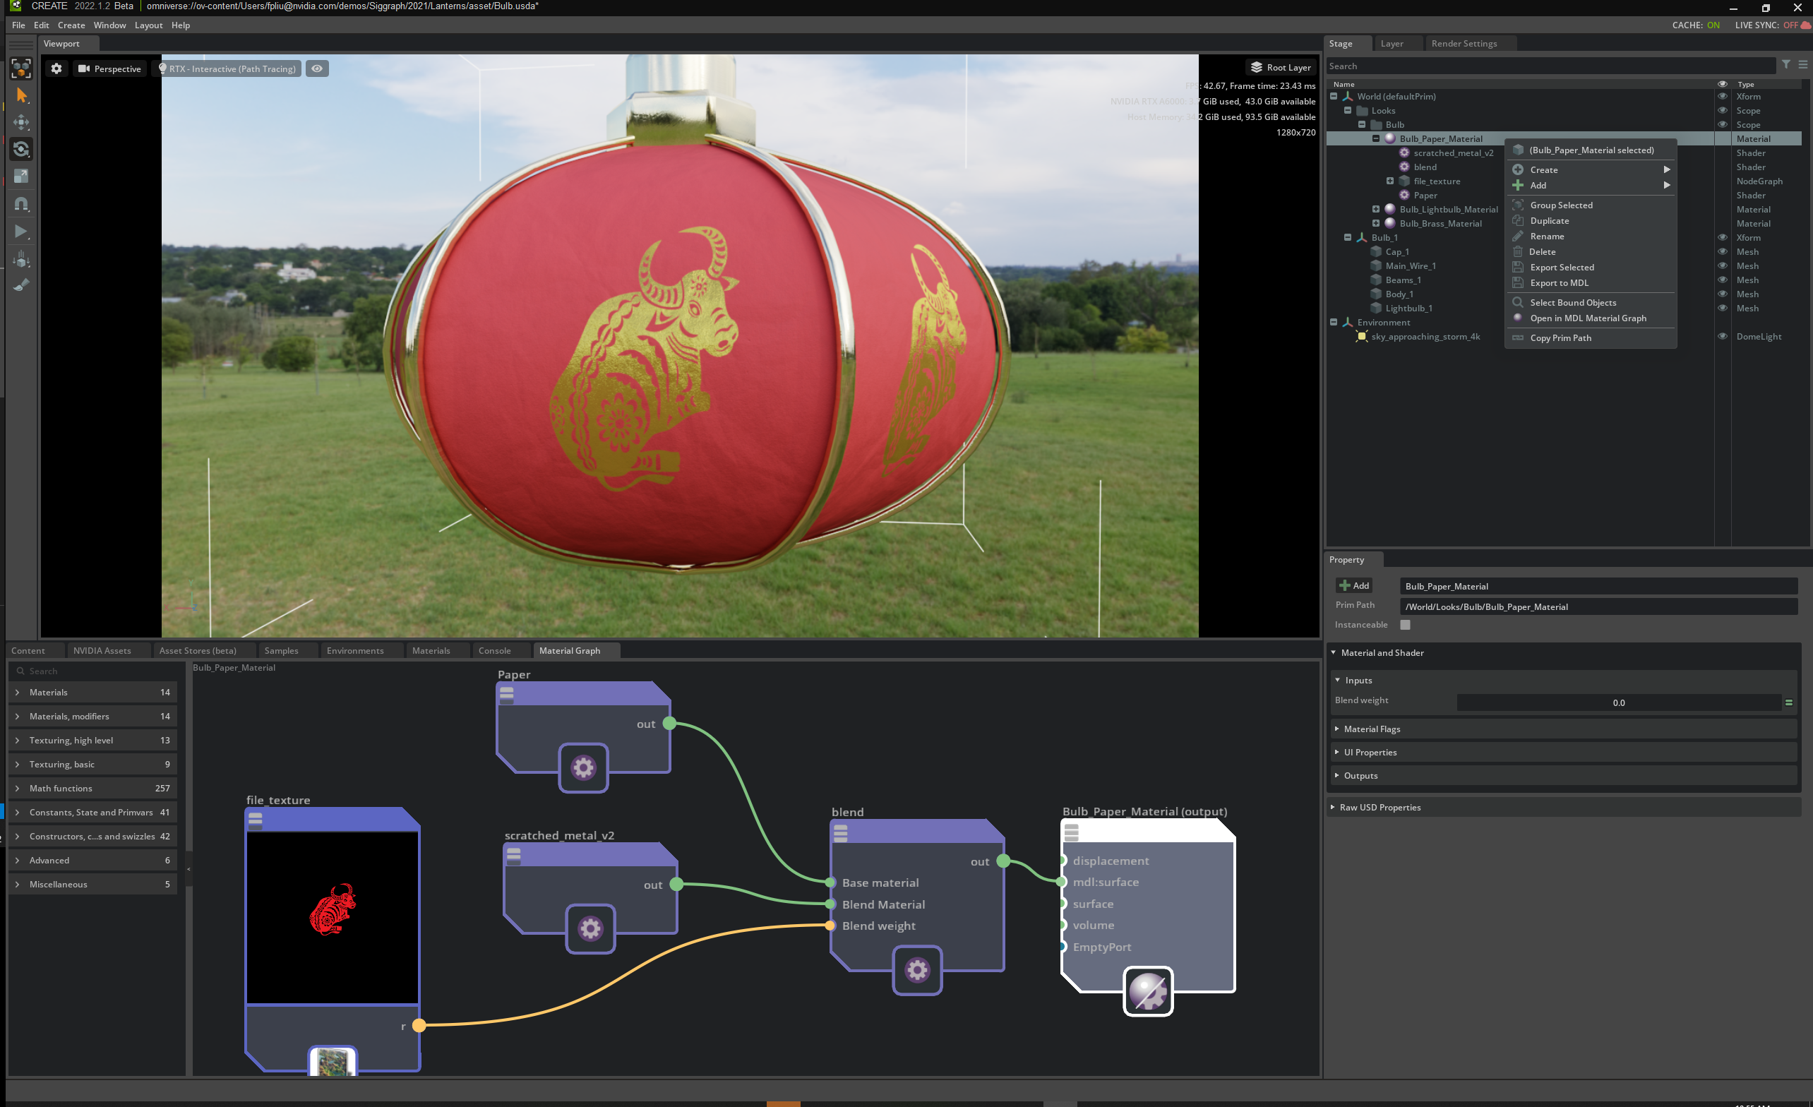Image resolution: width=1813 pixels, height=1107 pixels.
Task: Select the Paint brush tool
Action: pos(21,285)
